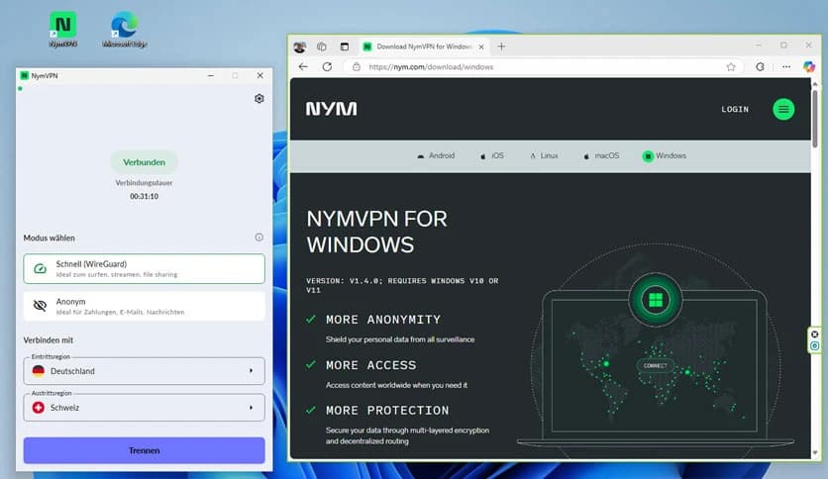The height and width of the screenshot is (479, 828).
Task: Click version V1.4.0 requirements text
Action: 402,285
